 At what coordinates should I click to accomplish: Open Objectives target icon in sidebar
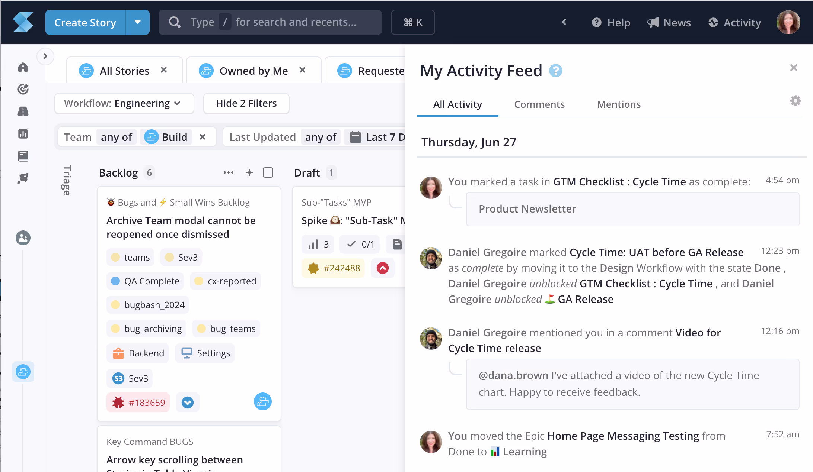[23, 89]
